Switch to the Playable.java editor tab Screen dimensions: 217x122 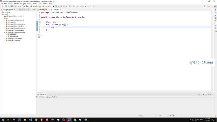coord(42,9)
